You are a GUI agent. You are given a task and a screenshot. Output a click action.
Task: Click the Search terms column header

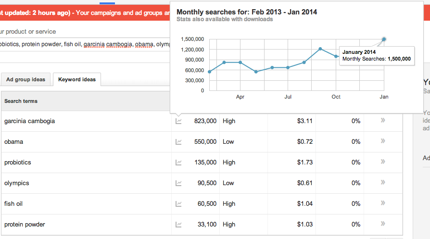tap(21, 101)
